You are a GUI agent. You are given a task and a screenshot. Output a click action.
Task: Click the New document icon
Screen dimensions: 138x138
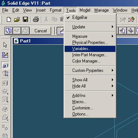tap(9, 20)
